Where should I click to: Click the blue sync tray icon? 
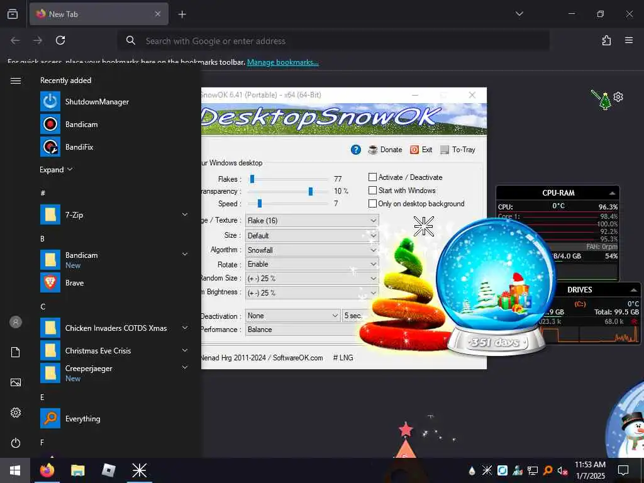point(502,470)
